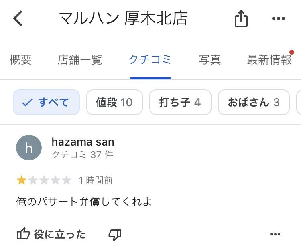This screenshot has width=301, height=251.
Task: Tap the 役に立った button label
Action: click(x=60, y=234)
